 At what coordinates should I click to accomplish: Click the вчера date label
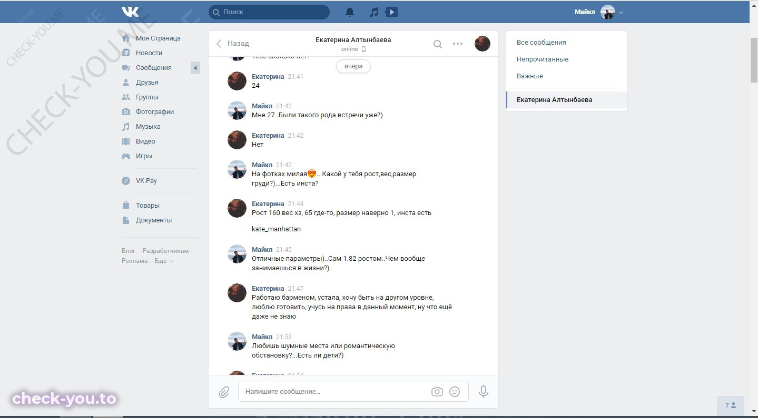click(x=353, y=67)
